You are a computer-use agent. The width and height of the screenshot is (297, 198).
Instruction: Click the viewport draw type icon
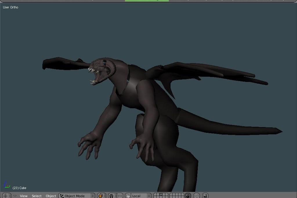pos(101,196)
